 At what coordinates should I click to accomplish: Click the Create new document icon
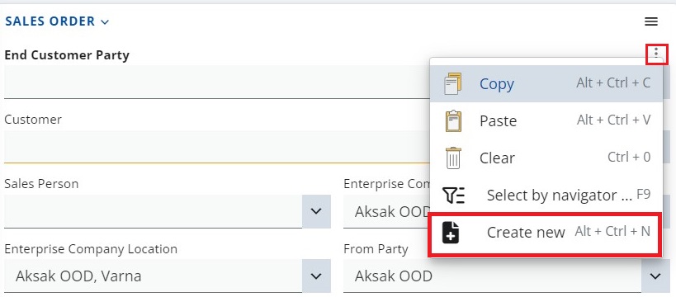coord(451,233)
